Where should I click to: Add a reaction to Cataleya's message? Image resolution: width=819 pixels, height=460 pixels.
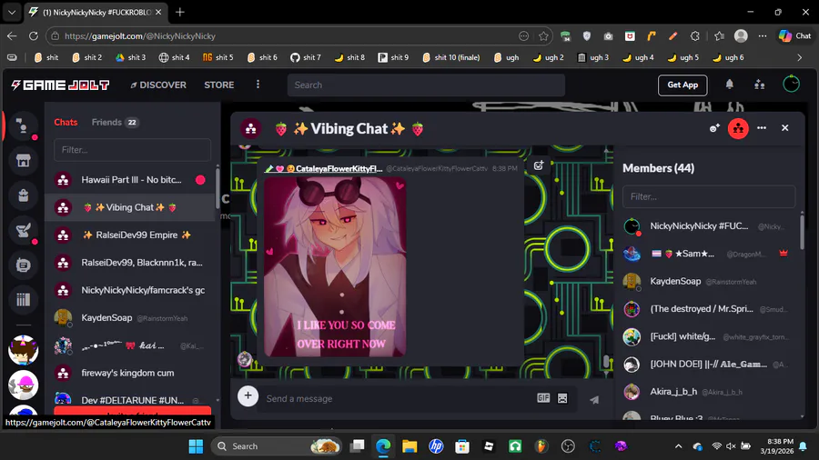coord(539,165)
